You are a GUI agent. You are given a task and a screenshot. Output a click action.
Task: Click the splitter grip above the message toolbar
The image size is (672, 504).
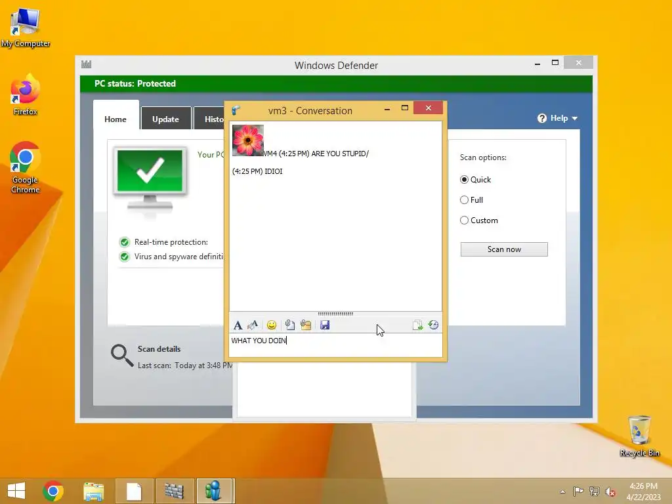point(335,314)
